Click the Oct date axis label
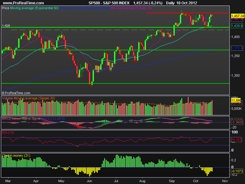Image resolution: width=245 pixels, height=184 pixels. (x=195, y=181)
